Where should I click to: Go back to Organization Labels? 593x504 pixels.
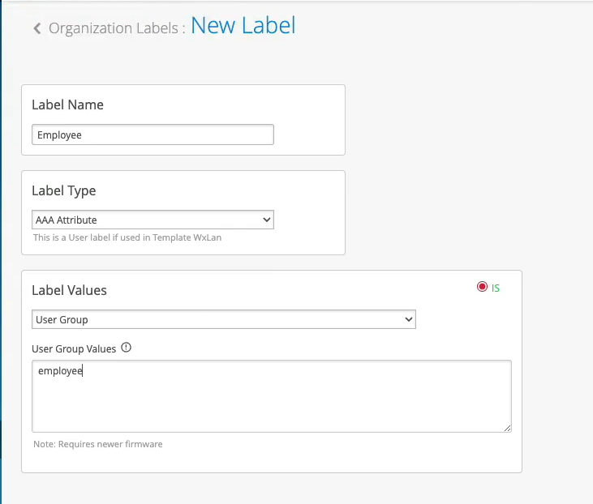(x=113, y=28)
